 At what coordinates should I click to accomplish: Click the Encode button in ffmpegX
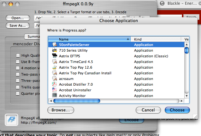coord(132,120)
